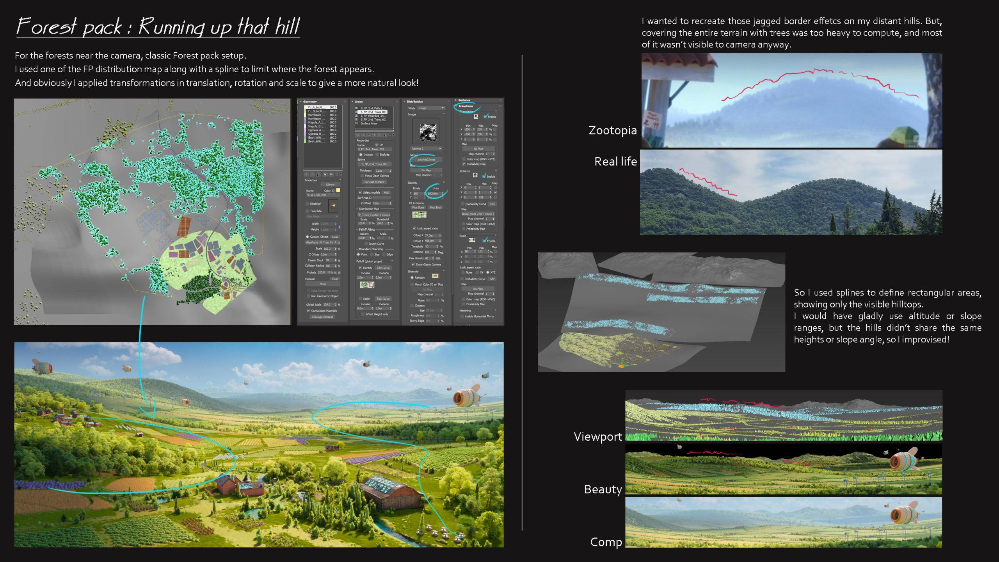Click the Pick Start button

(x=418, y=207)
